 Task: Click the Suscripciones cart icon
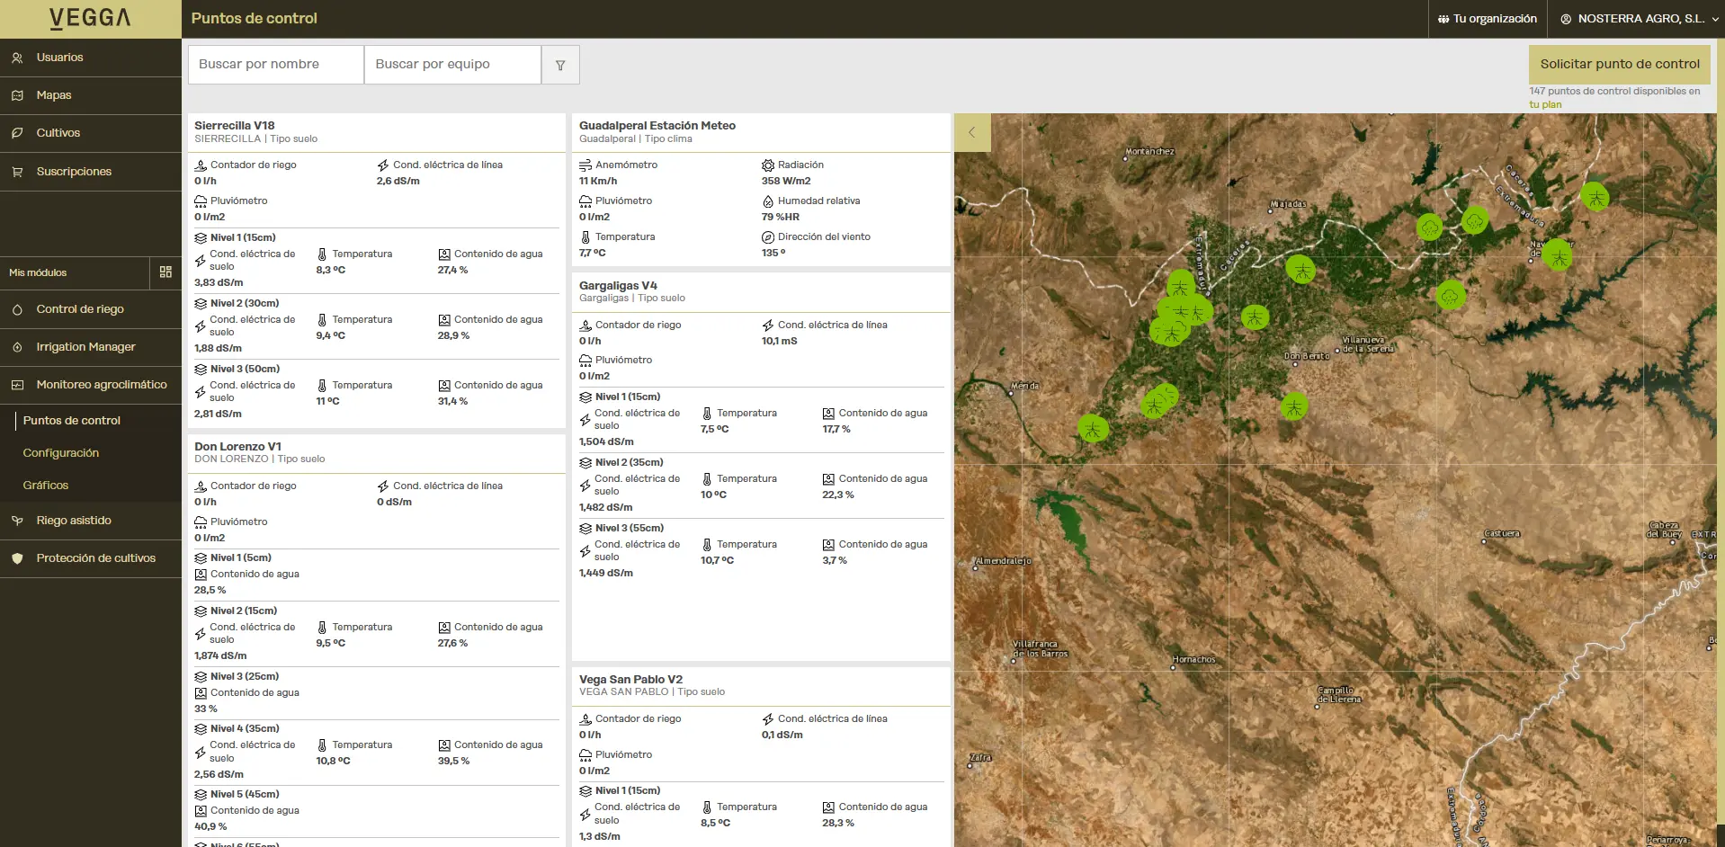pos(17,172)
